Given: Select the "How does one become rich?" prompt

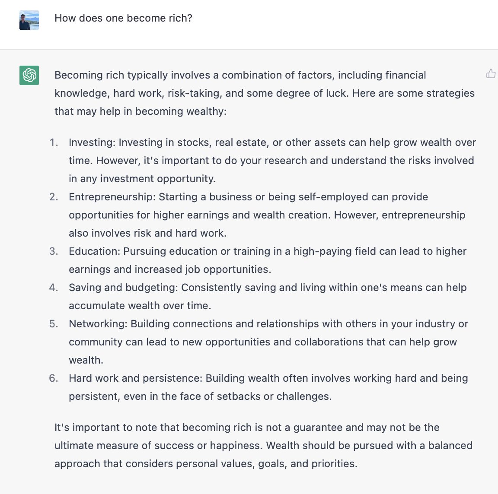Looking at the screenshot, I should [123, 18].
